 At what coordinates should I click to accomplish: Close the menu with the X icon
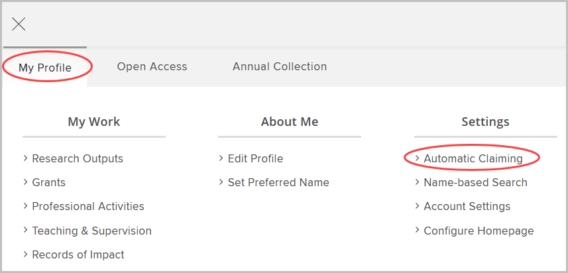pyautogui.click(x=19, y=25)
